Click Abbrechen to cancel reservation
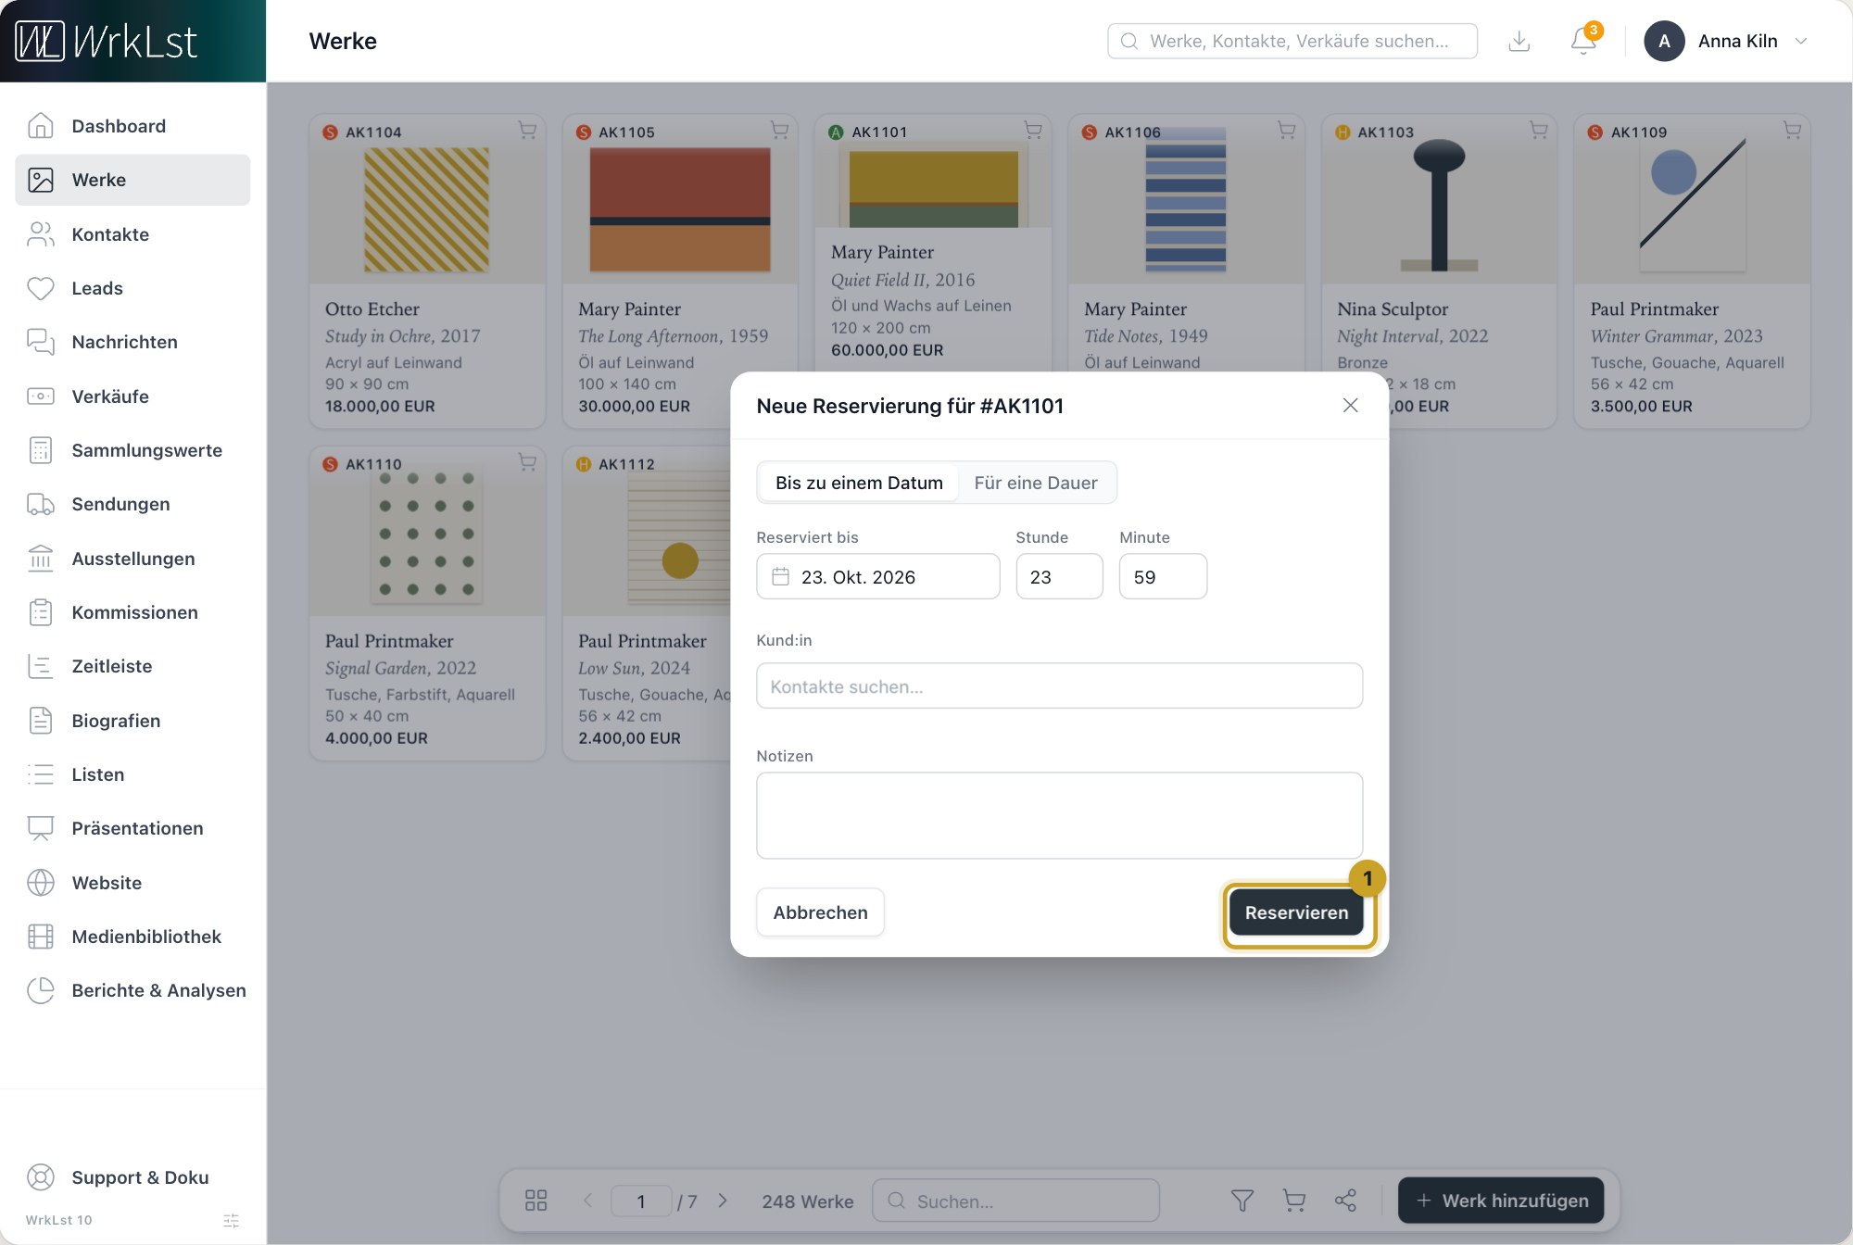The image size is (1853, 1245). (820, 912)
